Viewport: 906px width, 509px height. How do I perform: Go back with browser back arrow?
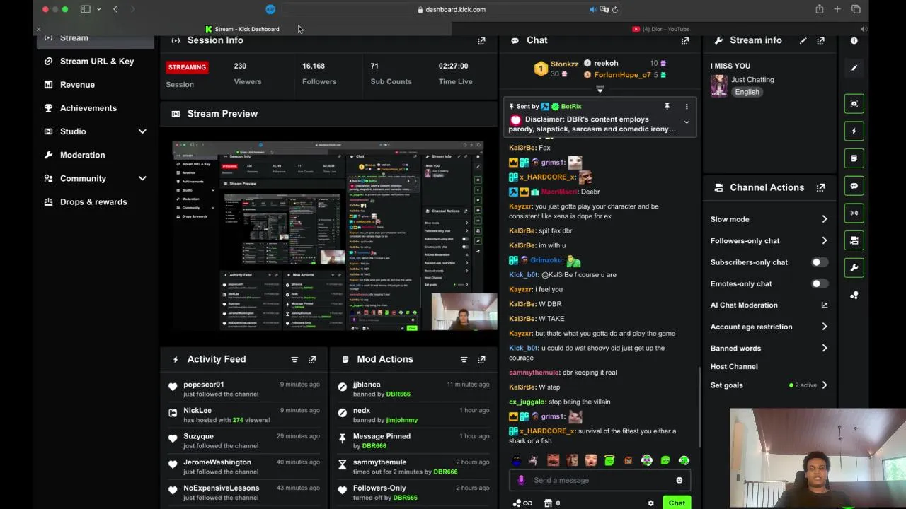pos(115,9)
